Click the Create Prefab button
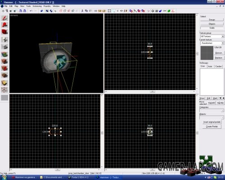The image size is (225, 180). coord(211,126)
